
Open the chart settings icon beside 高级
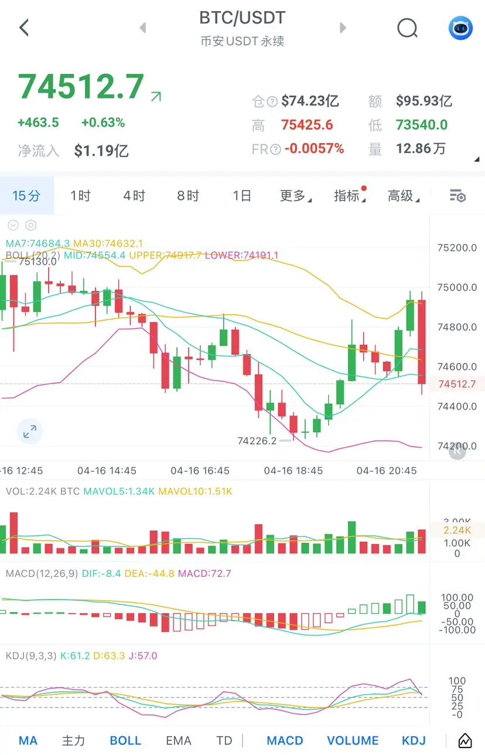457,196
